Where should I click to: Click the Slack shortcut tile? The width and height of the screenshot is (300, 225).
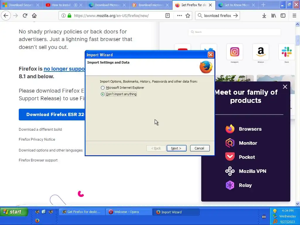tap(287, 52)
